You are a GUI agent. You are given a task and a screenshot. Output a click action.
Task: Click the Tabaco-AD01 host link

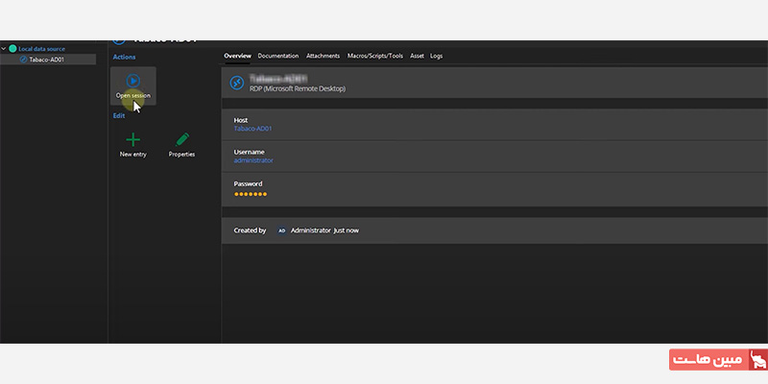253,128
